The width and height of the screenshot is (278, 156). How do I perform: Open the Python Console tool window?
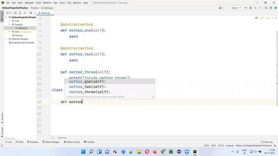(72, 142)
